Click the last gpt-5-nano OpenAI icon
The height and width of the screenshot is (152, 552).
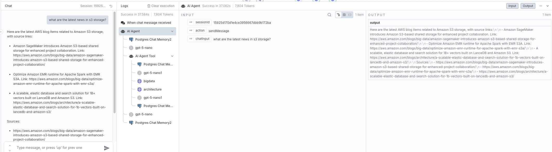(x=131, y=114)
